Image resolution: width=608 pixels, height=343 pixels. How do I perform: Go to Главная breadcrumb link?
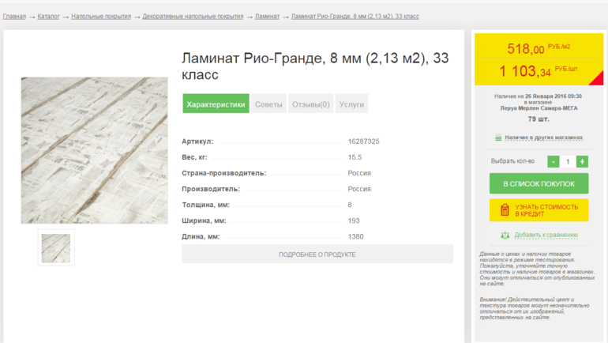pyautogui.click(x=14, y=17)
